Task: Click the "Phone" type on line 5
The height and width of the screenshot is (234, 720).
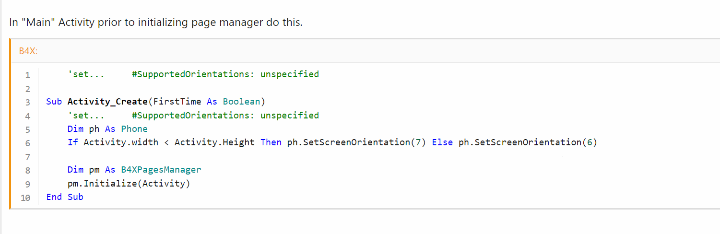Action: click(134, 129)
